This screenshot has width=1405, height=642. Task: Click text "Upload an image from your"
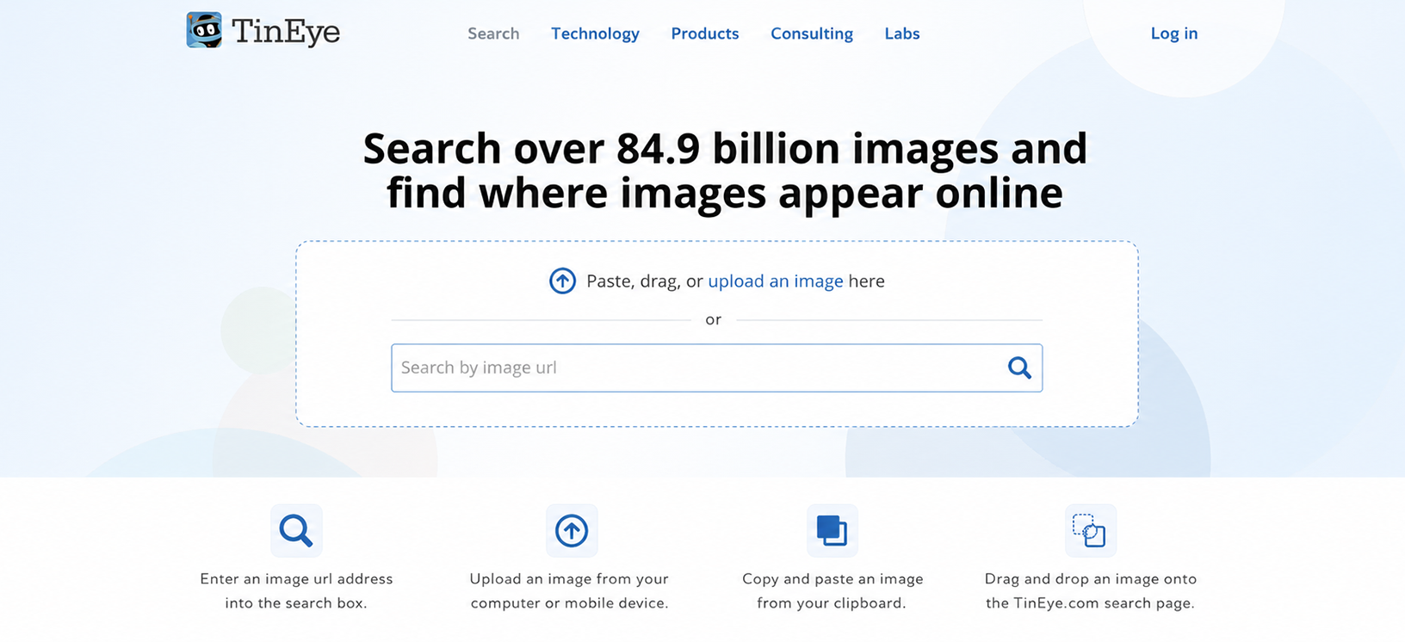(569, 579)
